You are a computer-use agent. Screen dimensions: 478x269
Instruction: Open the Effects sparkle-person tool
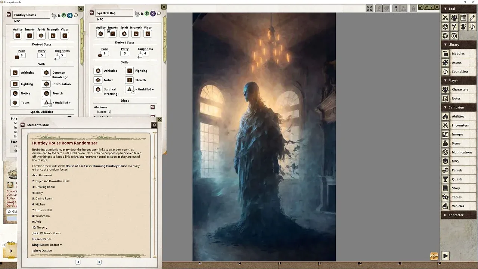pos(463,27)
